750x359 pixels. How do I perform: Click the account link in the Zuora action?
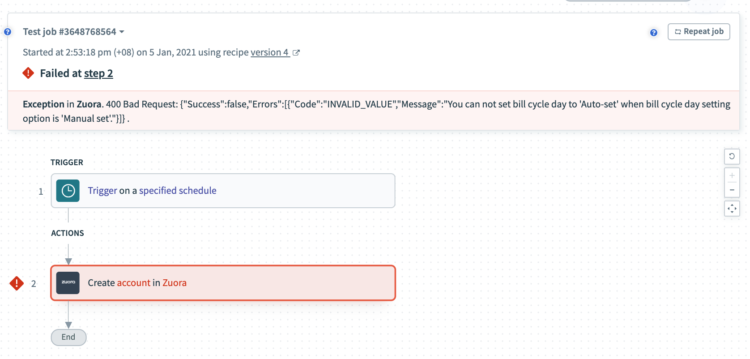pos(133,282)
